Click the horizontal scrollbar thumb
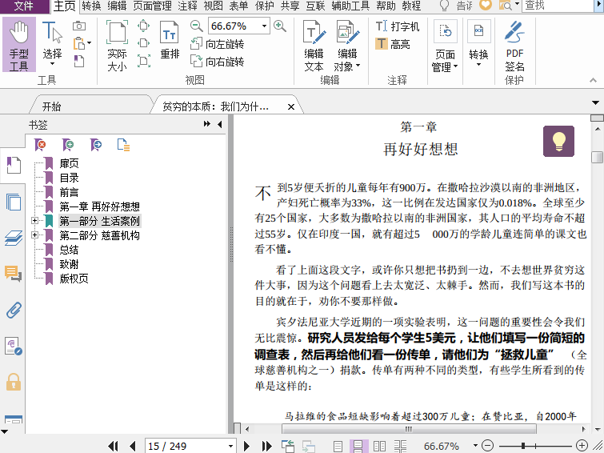Image resolution: width=604 pixels, height=453 pixels. (x=409, y=429)
